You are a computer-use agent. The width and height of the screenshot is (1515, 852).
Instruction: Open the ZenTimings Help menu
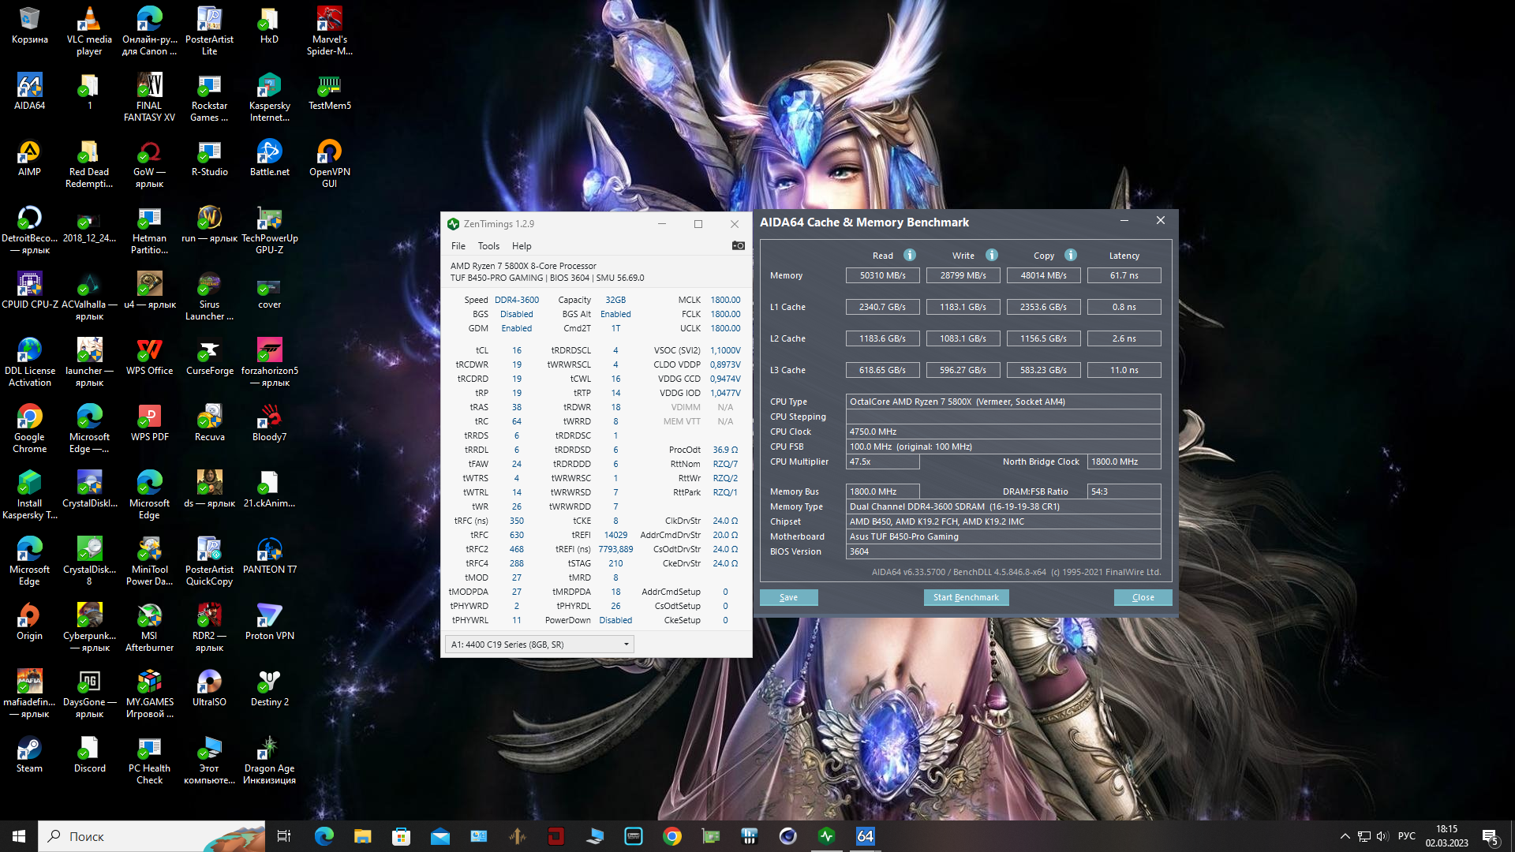(522, 246)
